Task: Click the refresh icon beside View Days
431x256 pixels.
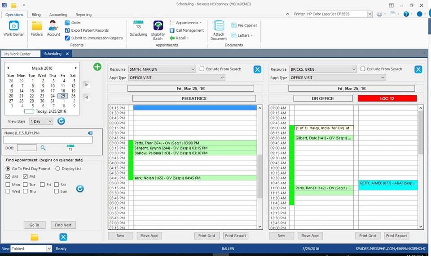Action: point(61,121)
